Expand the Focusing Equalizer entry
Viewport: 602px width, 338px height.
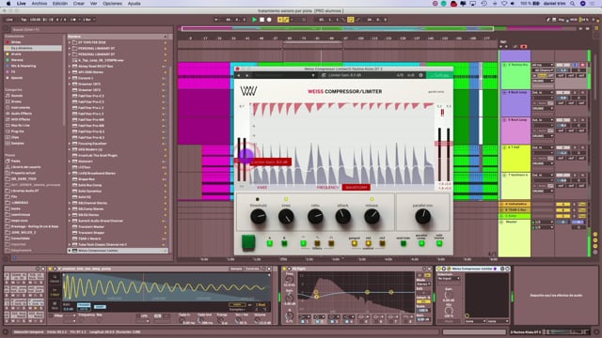70,144
